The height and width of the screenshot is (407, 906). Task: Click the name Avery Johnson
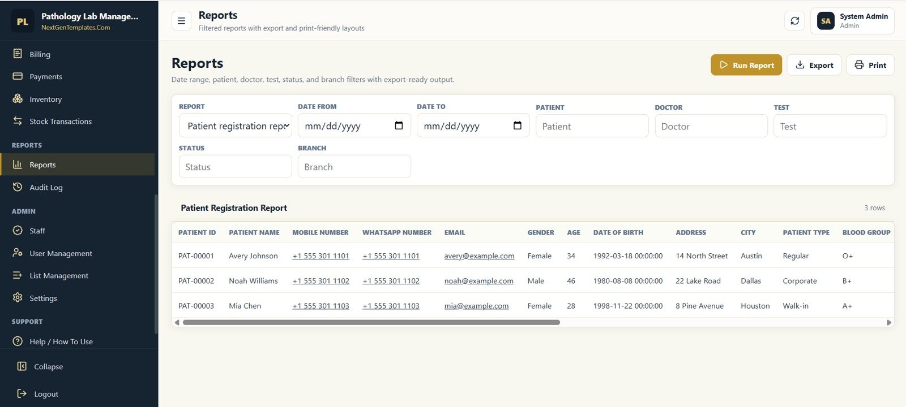253,256
